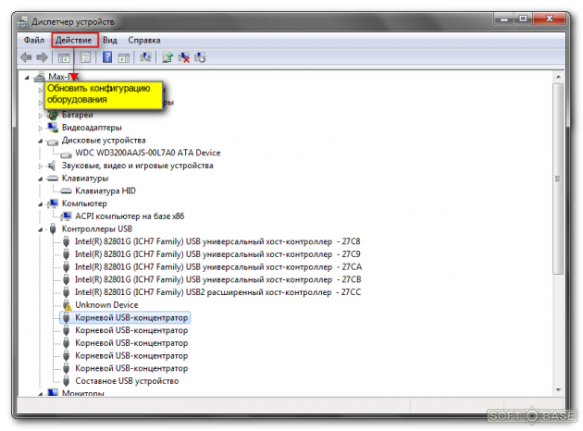Click the vertical scrollbar down arrow
This screenshot has width=583, height=431.
(x=557, y=389)
